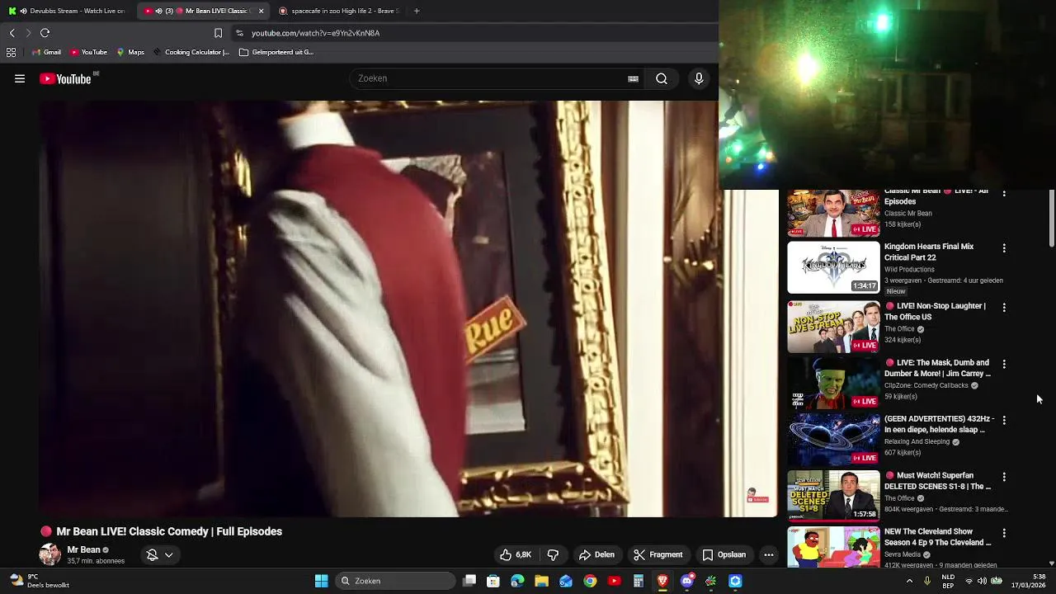1056x594 pixels.
Task: Open options for the 432Hz relaxing video
Action: (x=1004, y=420)
